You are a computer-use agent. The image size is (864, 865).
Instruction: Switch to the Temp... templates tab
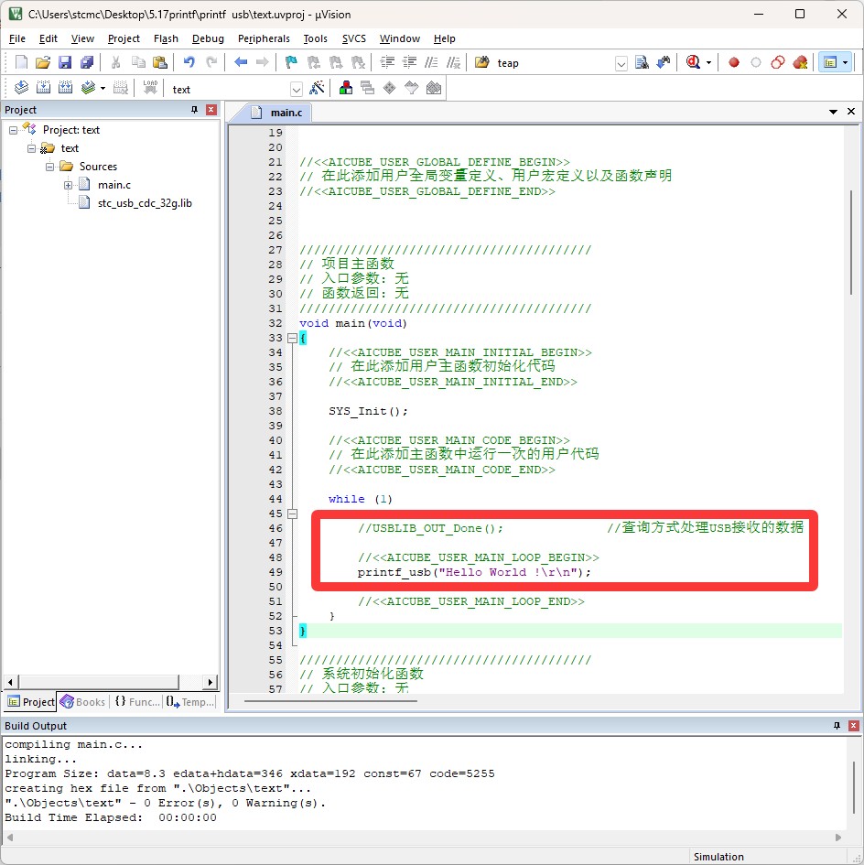click(x=189, y=702)
